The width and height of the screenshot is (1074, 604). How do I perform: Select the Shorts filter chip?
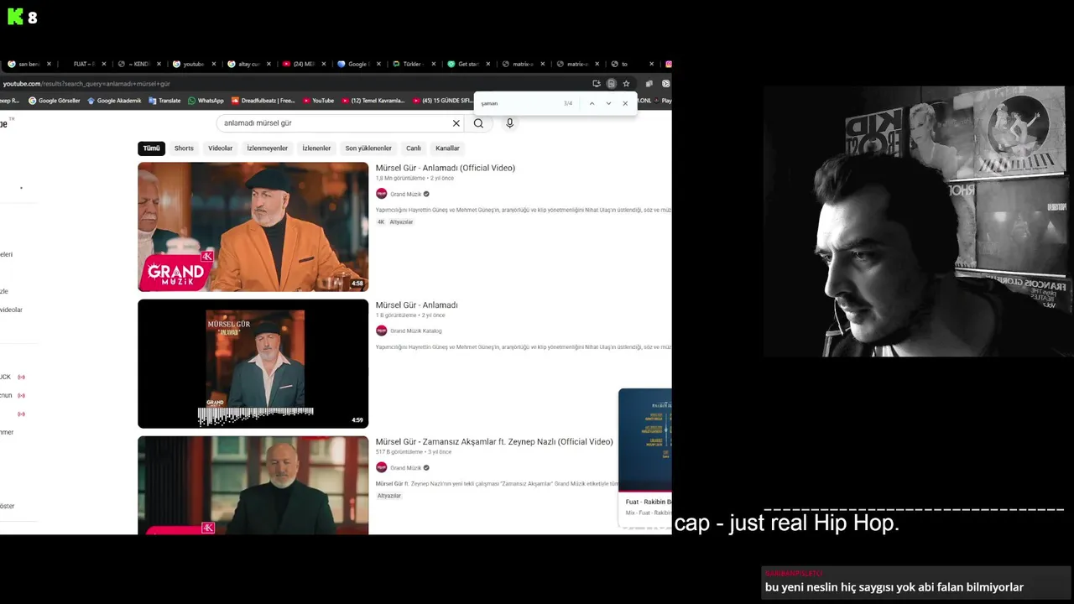(x=184, y=148)
